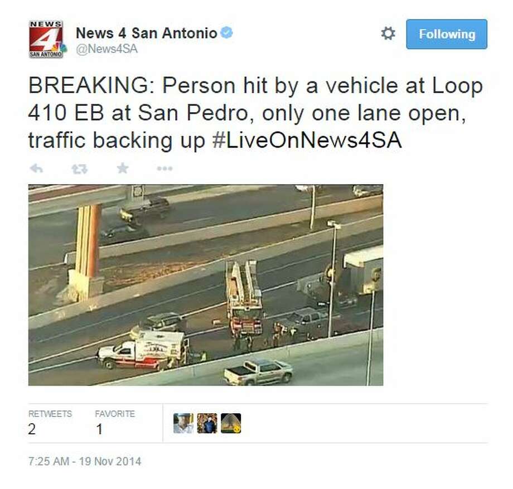This screenshot has height=489, width=513.
Task: Click the FAVORITE label
Action: [115, 414]
